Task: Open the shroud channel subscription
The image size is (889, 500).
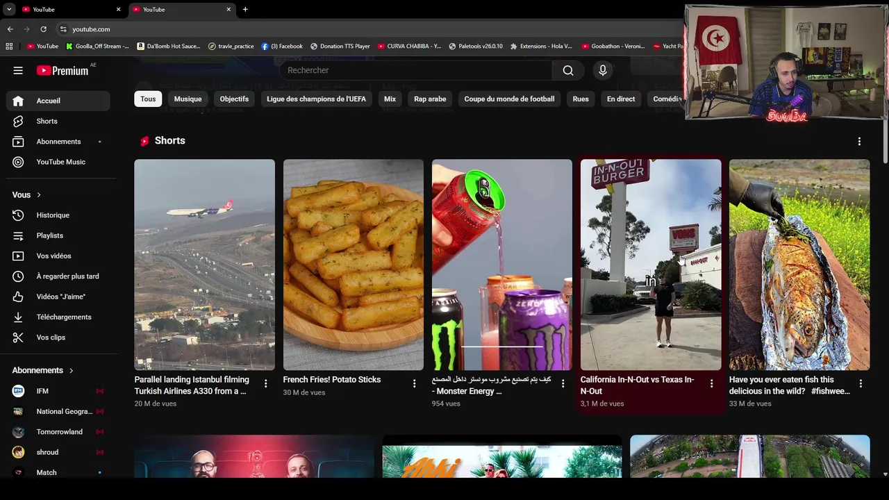Action: point(58,452)
